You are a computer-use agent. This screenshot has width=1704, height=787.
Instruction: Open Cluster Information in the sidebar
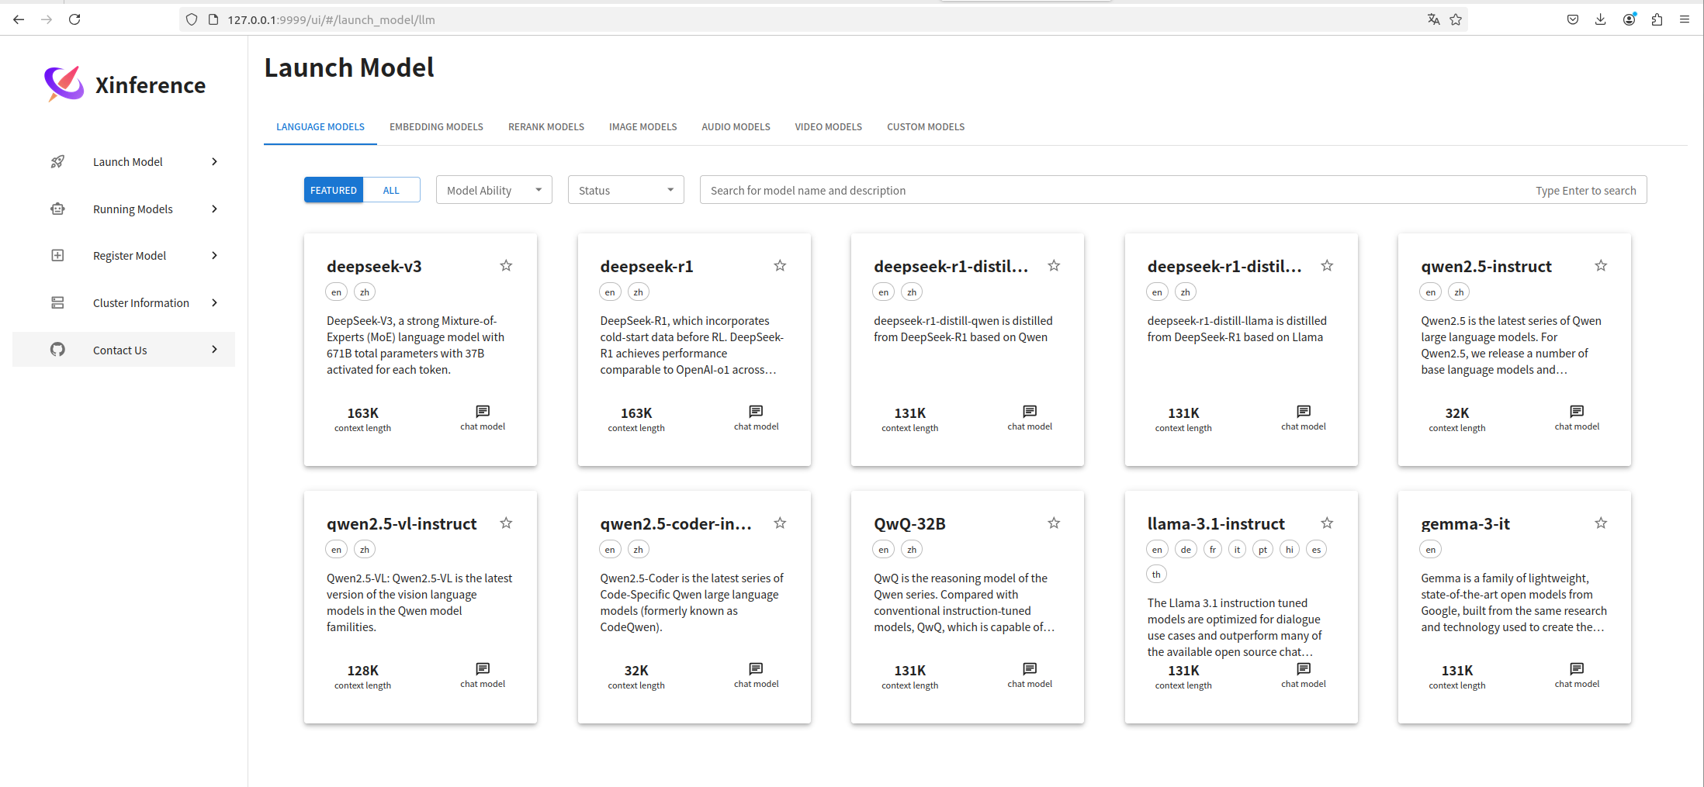124,302
